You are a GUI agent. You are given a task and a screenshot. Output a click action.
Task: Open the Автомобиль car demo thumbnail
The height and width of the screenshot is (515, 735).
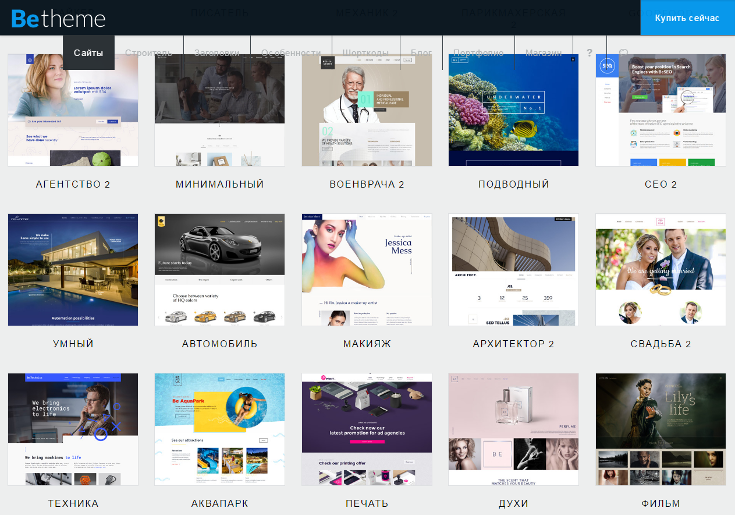tap(219, 270)
